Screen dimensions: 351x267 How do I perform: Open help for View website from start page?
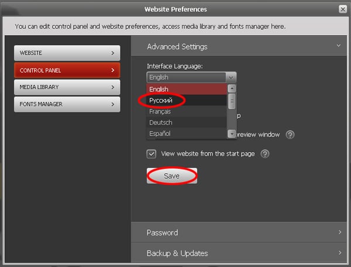point(265,154)
